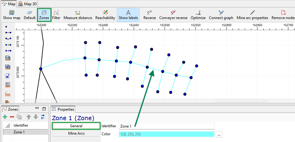The height and width of the screenshot is (142, 295).
Task: Toggle the Show labels button
Action: tap(128, 15)
